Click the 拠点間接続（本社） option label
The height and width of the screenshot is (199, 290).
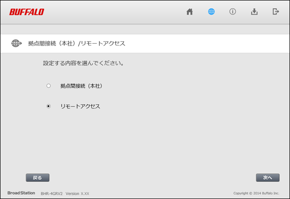[81, 86]
